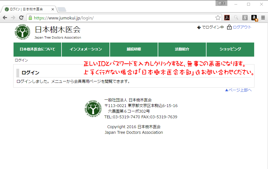268x169 pixels.
Task: Click the grey magnifier extension icon
Action: pos(236,17)
